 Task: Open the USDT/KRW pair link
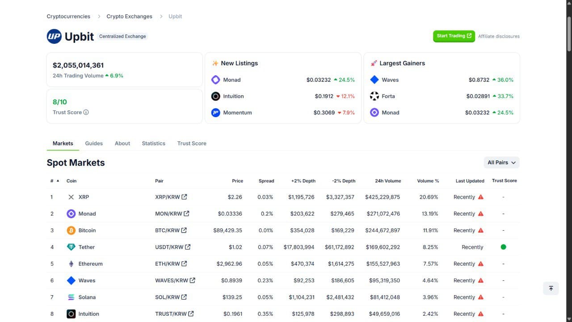pos(173,247)
